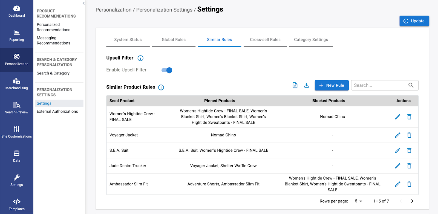Show info about Similar Product Rules

tap(161, 87)
